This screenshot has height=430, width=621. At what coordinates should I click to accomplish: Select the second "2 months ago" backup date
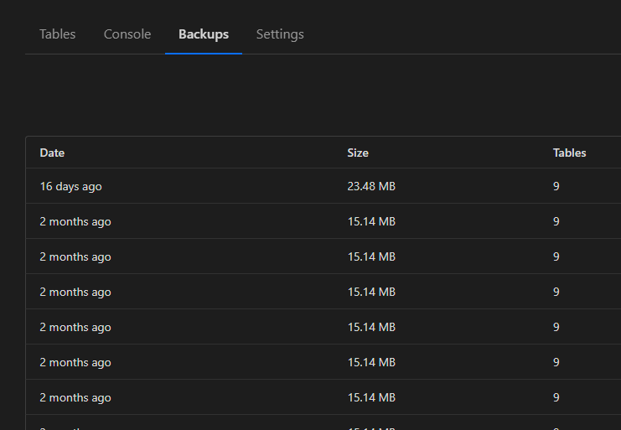(x=75, y=256)
